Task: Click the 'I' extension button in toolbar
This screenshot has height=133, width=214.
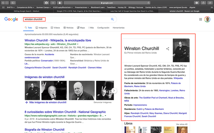Action: [53, 3]
